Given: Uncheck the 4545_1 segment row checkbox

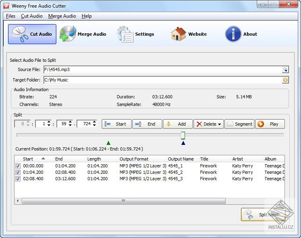Looking at the screenshot, I should coord(18,166).
